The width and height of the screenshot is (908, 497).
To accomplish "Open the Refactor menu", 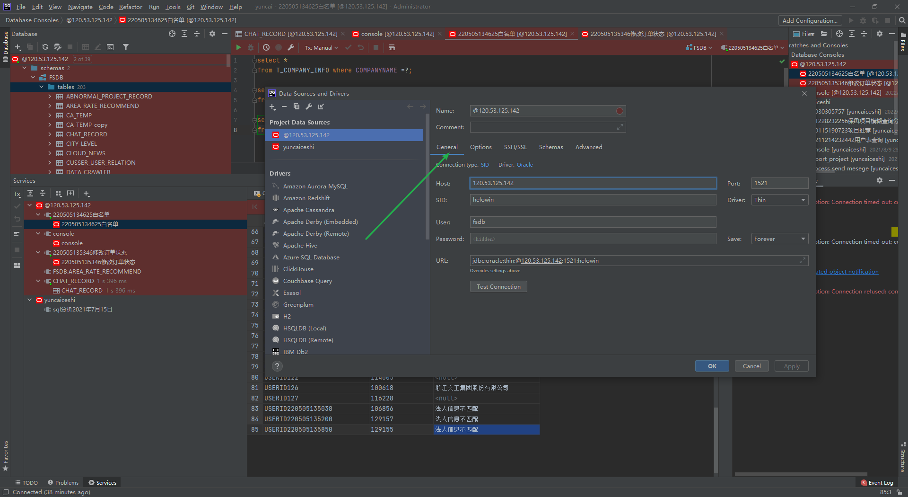I will 131,7.
